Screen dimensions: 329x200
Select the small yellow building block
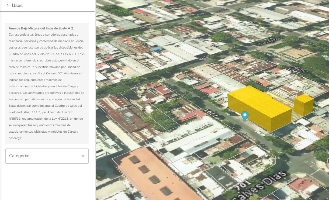(303, 105)
